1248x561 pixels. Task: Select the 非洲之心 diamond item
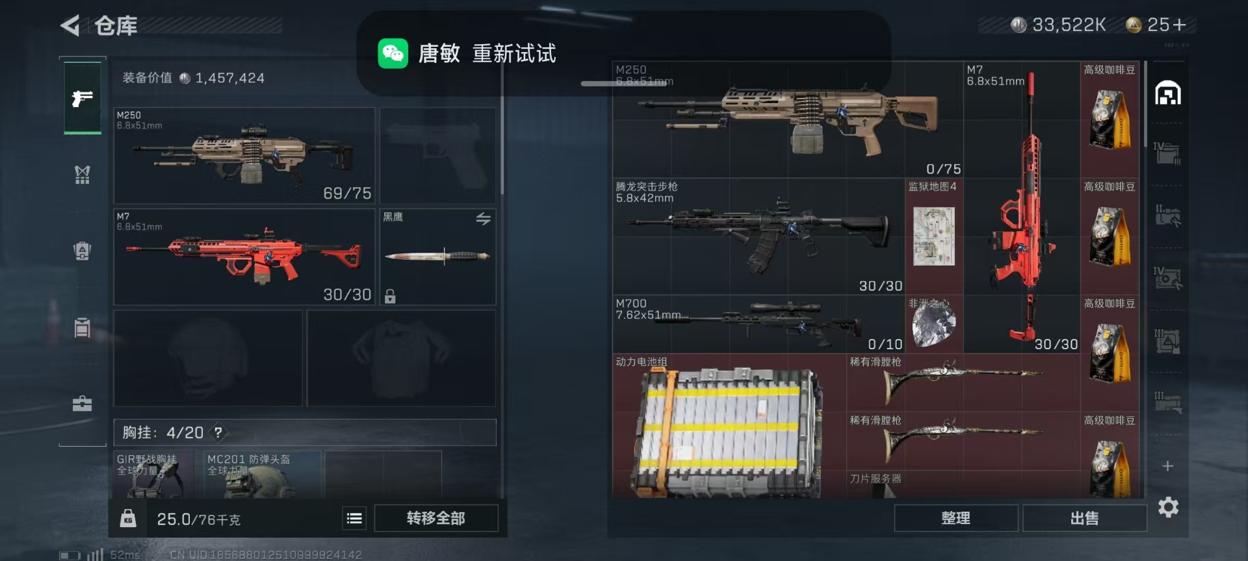(934, 324)
